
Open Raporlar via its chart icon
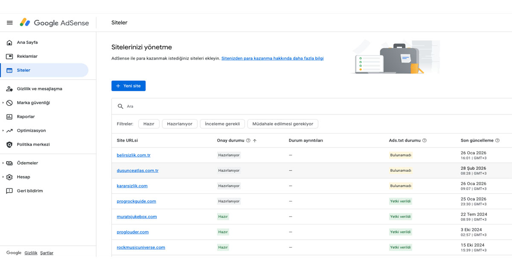click(9, 116)
